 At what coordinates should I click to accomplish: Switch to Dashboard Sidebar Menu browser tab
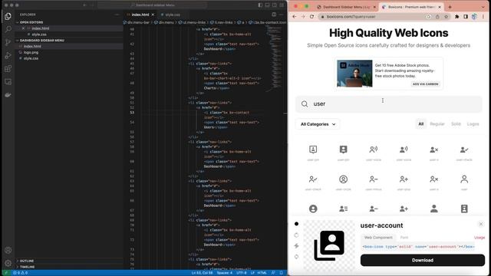(346, 7)
